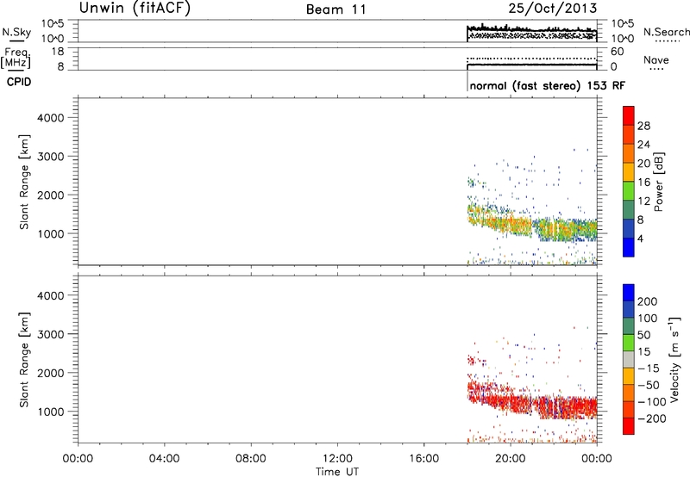
Task: Click the '08:00' time tick label
Action: [x=251, y=459]
